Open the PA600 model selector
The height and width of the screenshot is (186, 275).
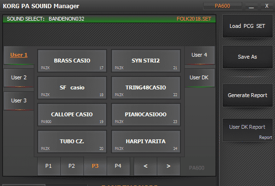click(222, 6)
